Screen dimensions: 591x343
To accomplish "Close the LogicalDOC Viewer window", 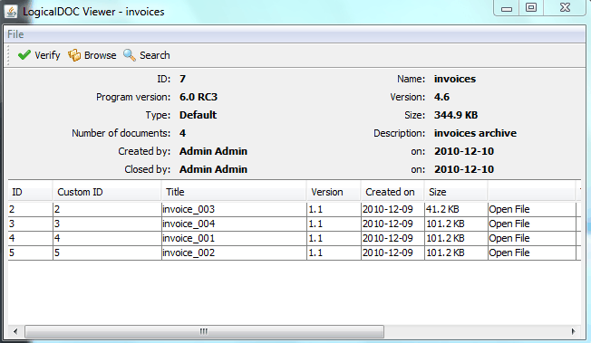I will 565,7.
